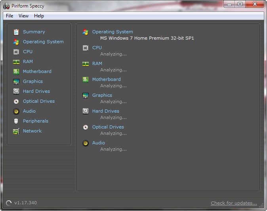The width and height of the screenshot is (267, 211).
Task: Click the Analyzing text under RAM
Action: click(x=113, y=70)
